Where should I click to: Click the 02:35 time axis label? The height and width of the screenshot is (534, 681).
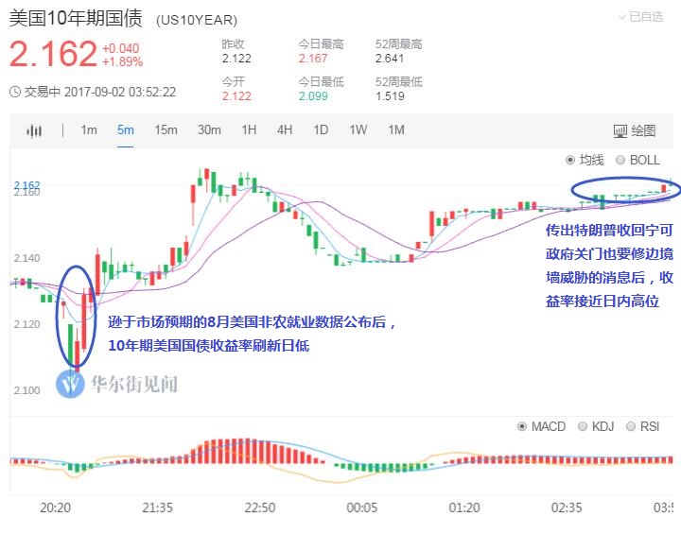point(567,508)
